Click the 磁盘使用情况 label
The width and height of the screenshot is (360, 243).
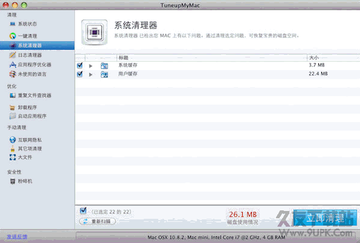click(243, 222)
